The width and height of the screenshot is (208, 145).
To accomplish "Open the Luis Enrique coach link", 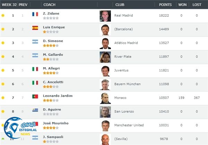I will pos(54,27).
